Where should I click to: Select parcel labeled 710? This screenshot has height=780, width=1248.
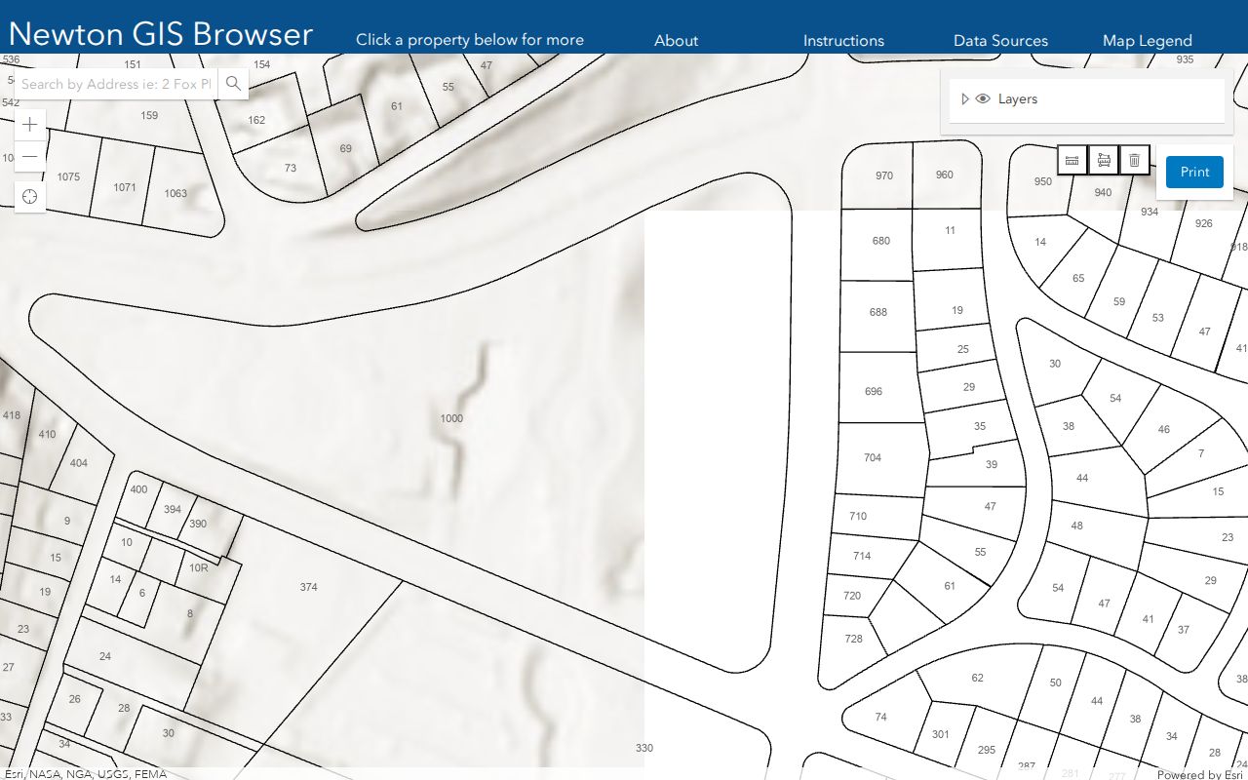pos(858,516)
